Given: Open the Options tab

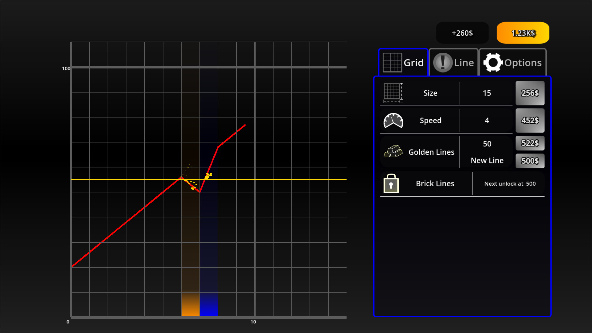Looking at the screenshot, I should tap(512, 62).
